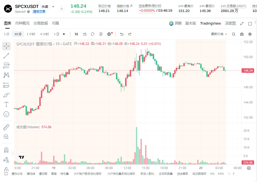This screenshot has height=182, width=257.
Task: Set interval to 4小时
Action: tap(45, 34)
